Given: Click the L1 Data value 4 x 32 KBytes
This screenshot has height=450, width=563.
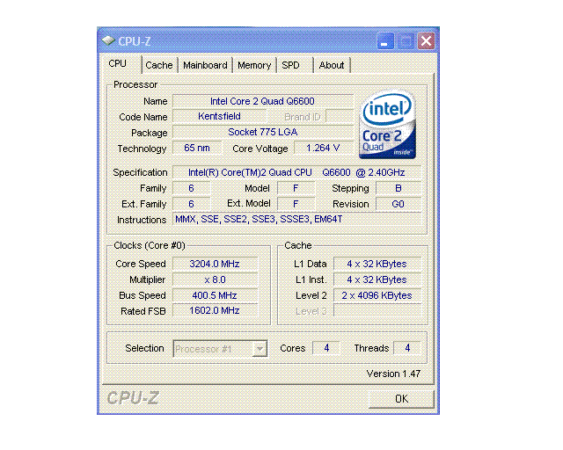Looking at the screenshot, I should 377,264.
